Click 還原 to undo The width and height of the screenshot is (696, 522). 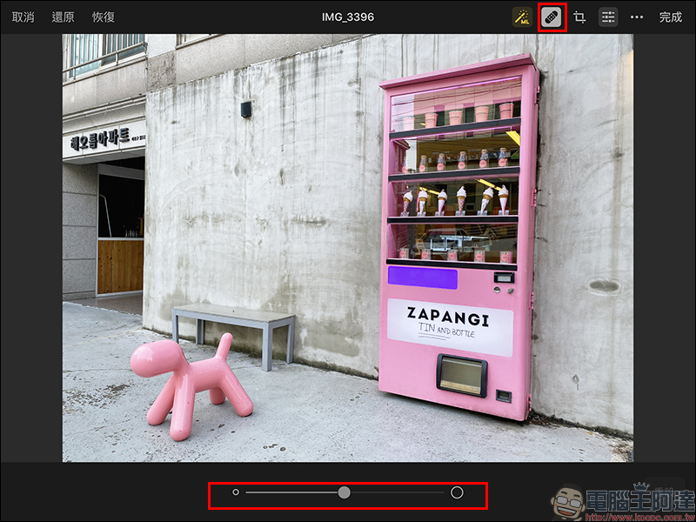(x=63, y=17)
